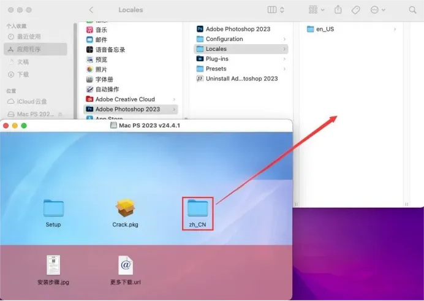Screen dimensions: 424x301
Task: Click the tag icon in Finder toolbar
Action: [x=355, y=10]
